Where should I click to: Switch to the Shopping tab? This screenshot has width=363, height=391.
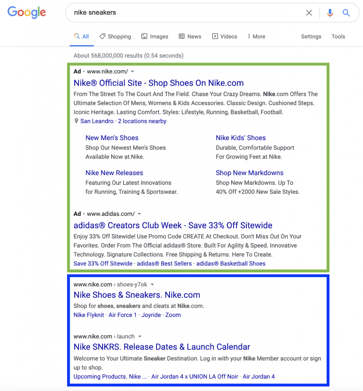coord(115,36)
